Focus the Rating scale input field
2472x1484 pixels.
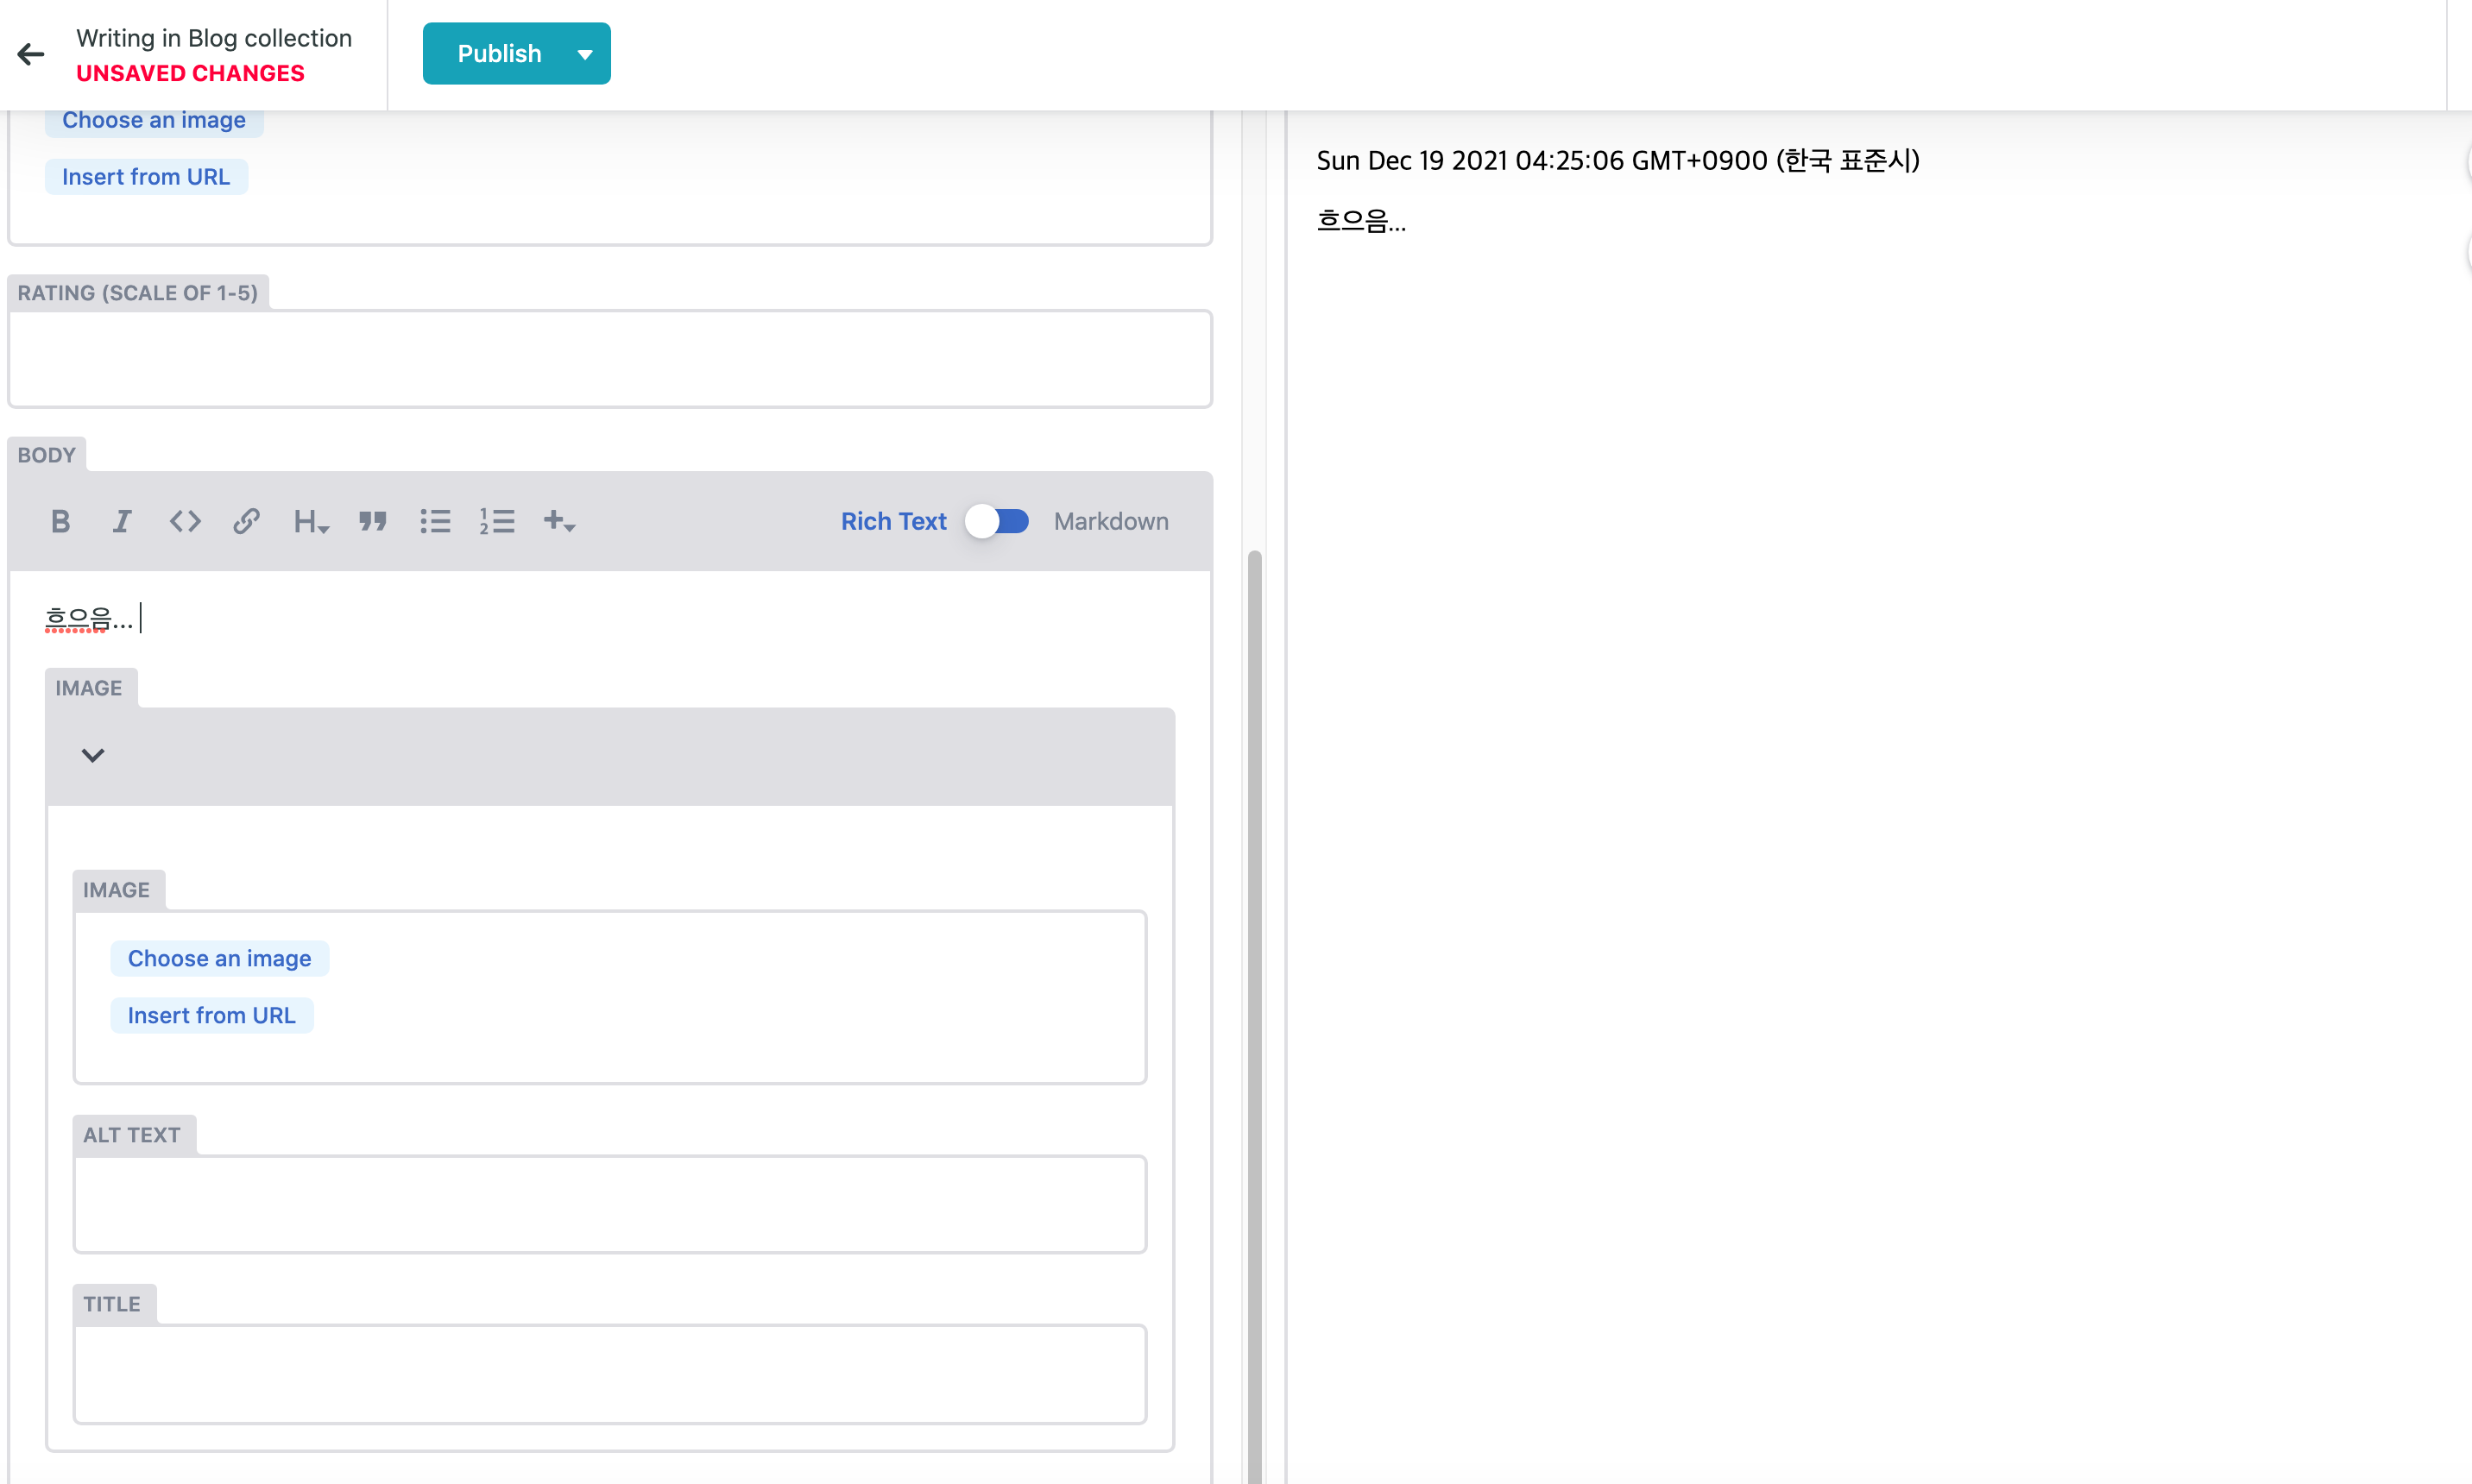click(x=609, y=359)
